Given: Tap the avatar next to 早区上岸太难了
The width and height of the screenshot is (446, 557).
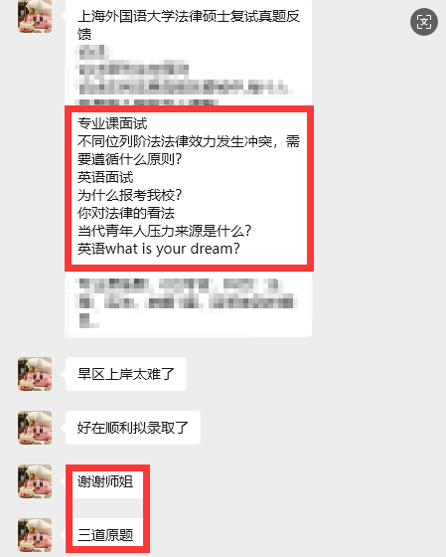Looking at the screenshot, I should 35,374.
